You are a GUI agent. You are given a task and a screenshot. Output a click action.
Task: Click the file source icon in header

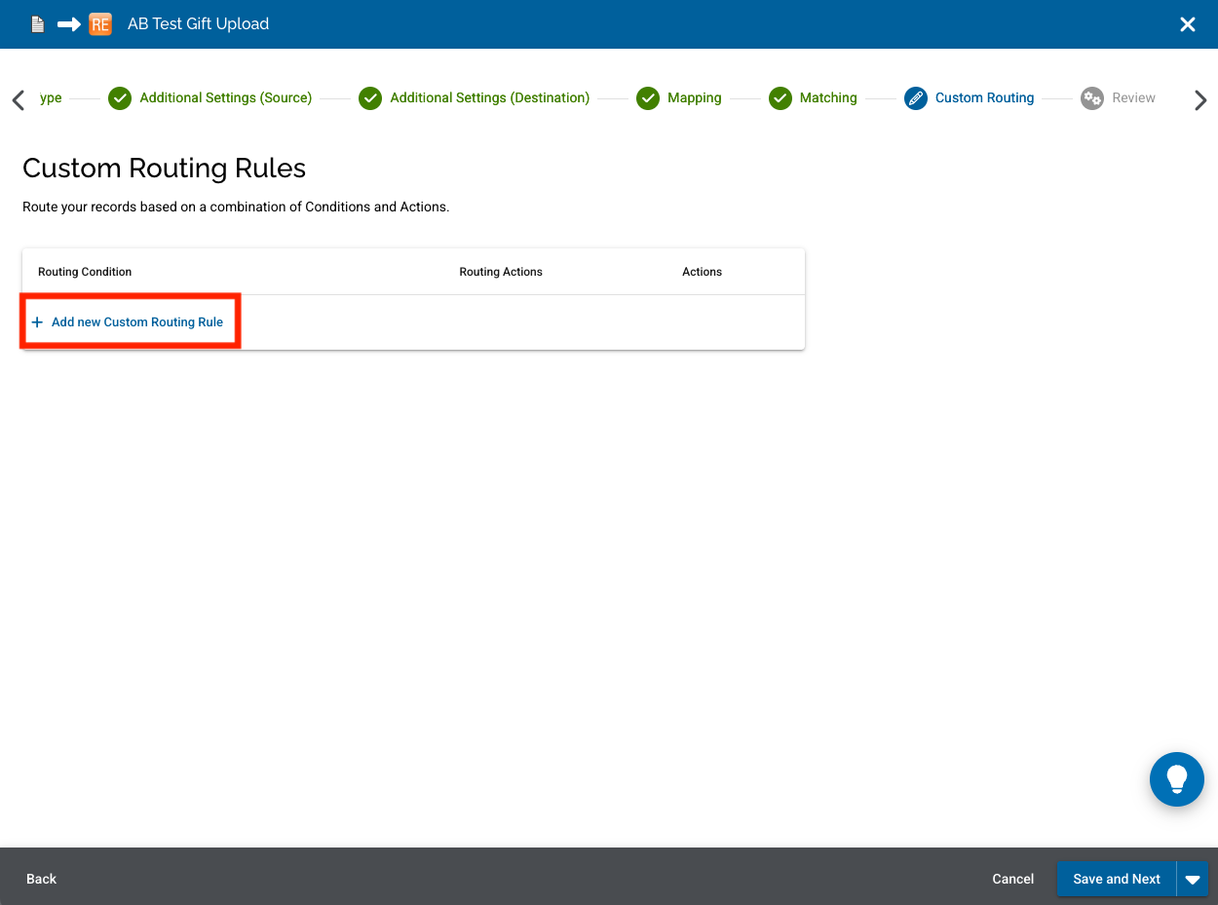click(37, 24)
